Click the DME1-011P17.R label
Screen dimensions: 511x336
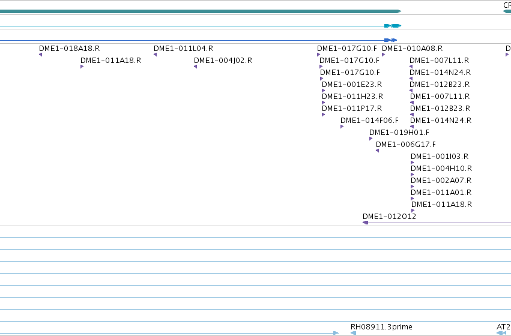[352, 109]
